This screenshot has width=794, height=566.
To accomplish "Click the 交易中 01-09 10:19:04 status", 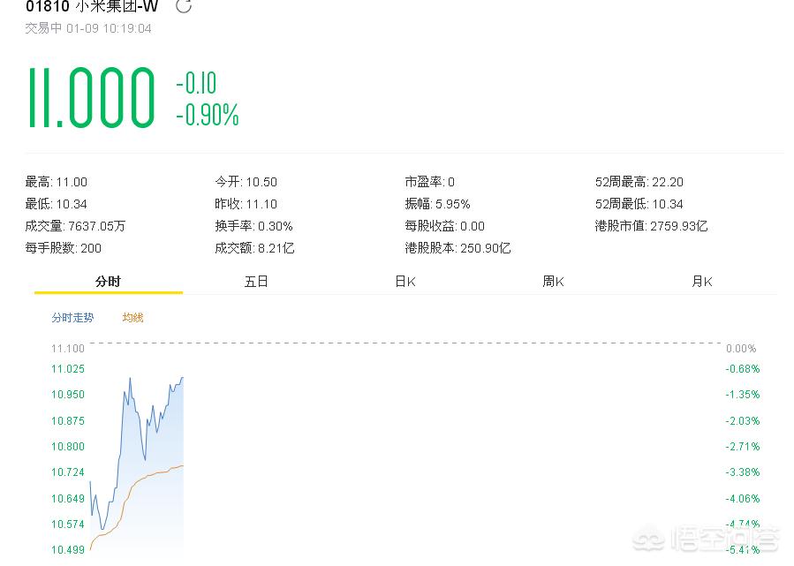I will [88, 28].
